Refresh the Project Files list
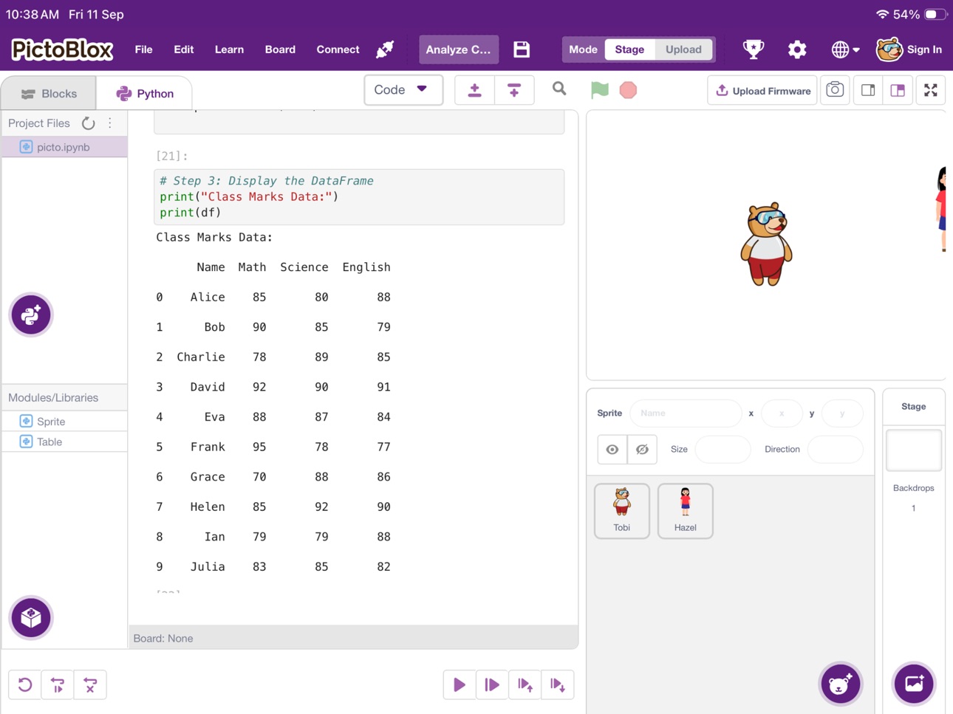The image size is (953, 714). tap(88, 123)
